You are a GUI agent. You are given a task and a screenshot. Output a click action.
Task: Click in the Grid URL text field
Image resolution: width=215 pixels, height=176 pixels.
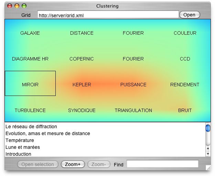(x=108, y=15)
